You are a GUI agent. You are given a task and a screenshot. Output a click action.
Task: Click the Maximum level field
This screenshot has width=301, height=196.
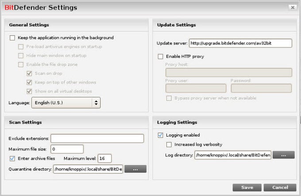[104, 158]
